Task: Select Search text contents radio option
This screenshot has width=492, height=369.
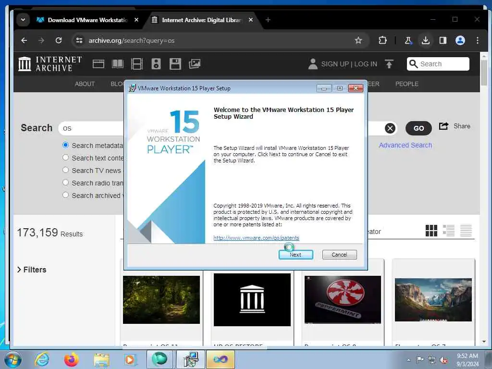Action: 65,158
